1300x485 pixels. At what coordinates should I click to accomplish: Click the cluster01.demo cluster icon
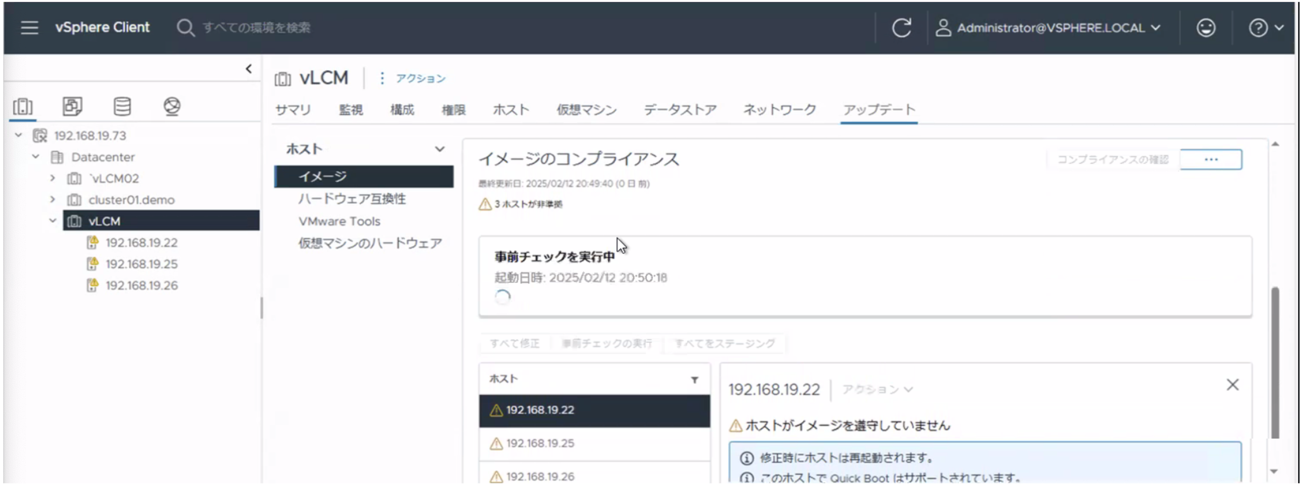click(x=74, y=200)
